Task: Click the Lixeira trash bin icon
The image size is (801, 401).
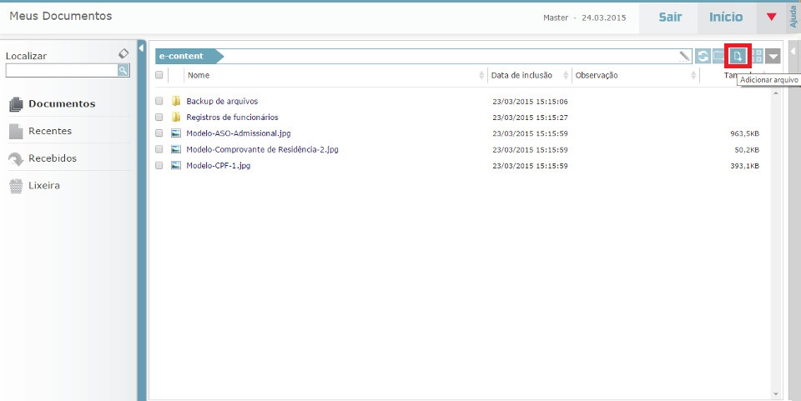Action: click(x=16, y=186)
